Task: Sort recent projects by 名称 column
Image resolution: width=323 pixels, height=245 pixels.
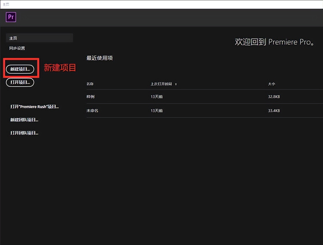Action: pyautogui.click(x=90, y=84)
